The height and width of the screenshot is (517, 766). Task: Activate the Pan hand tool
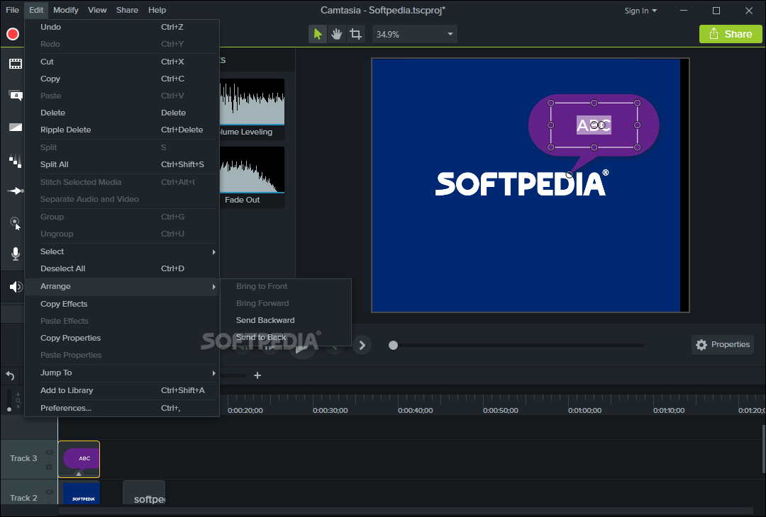click(x=337, y=34)
